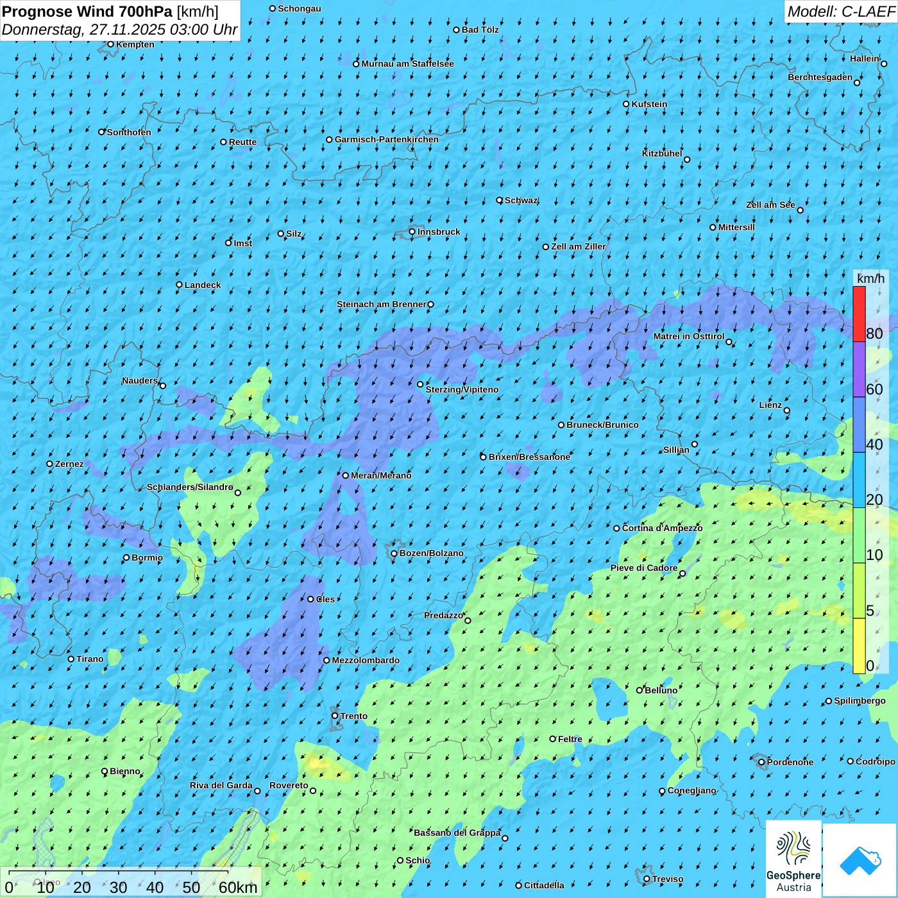Viewport: 898px width, 898px height.
Task: Click the Pordenone city label
Action: point(790,762)
